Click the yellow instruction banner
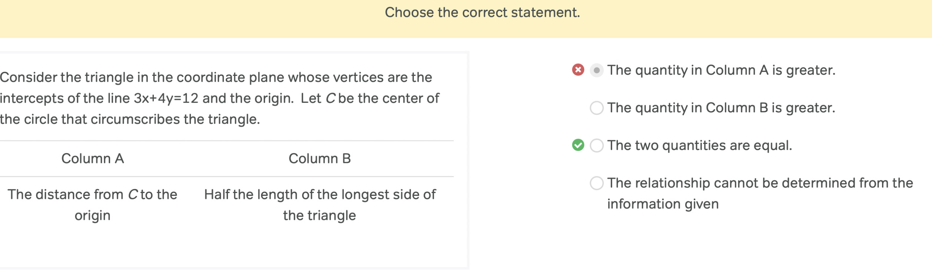 pyautogui.click(x=466, y=19)
